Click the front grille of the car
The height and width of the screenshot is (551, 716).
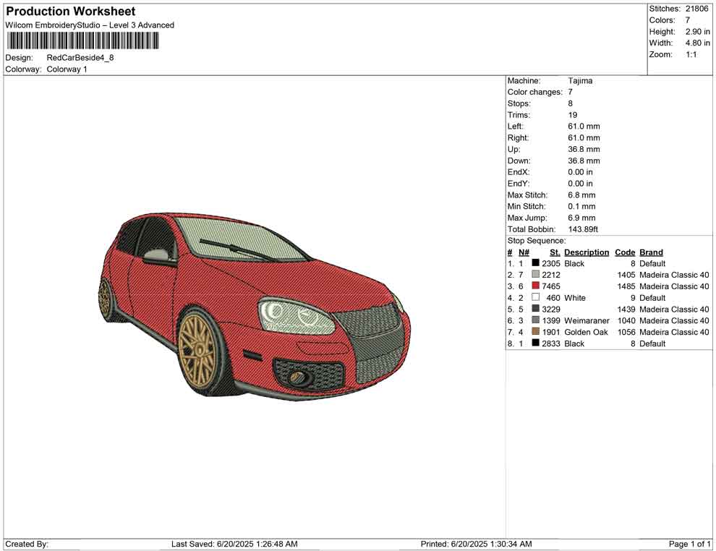click(368, 322)
